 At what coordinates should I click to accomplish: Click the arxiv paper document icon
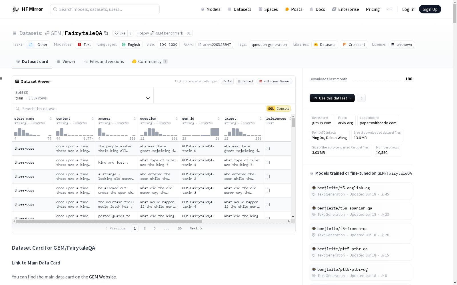(200, 45)
